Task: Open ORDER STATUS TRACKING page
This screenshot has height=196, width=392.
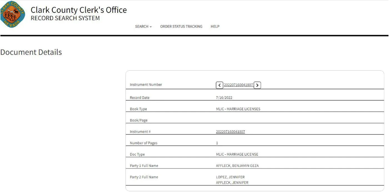Action: coord(181,26)
